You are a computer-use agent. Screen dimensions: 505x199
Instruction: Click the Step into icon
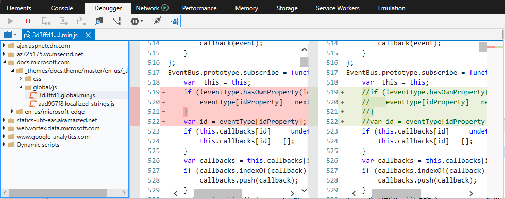click(46, 21)
